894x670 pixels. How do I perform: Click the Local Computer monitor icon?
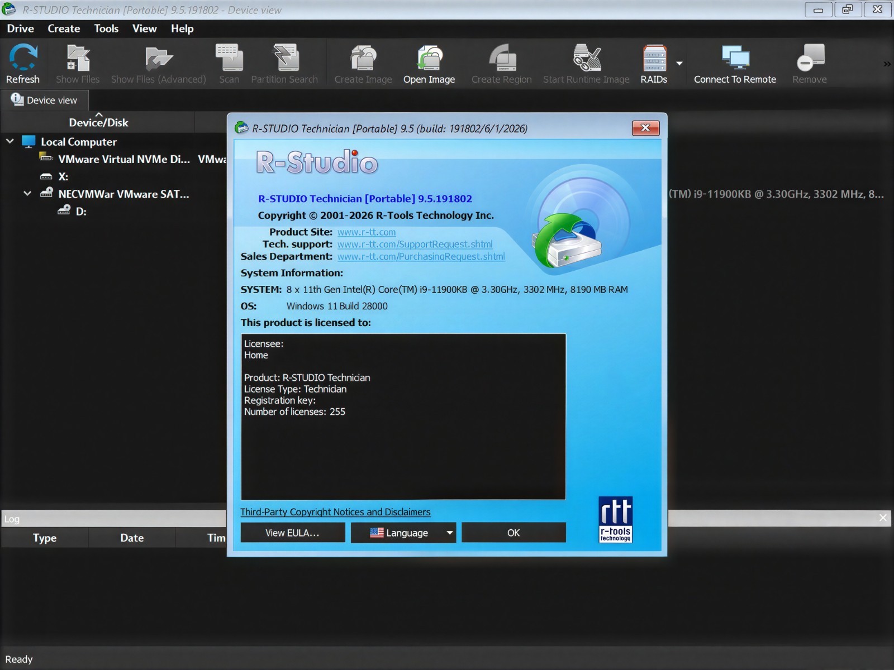click(28, 142)
